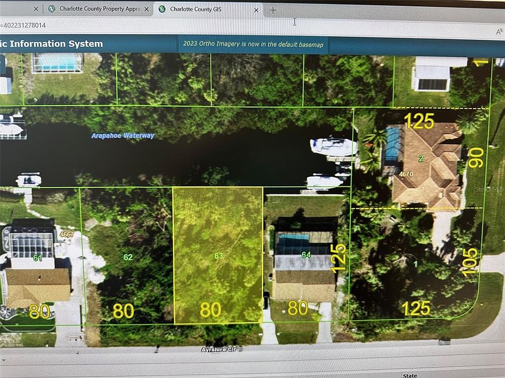The width and height of the screenshot is (505, 378).
Task: Open a new browser tab
Action: point(273,10)
